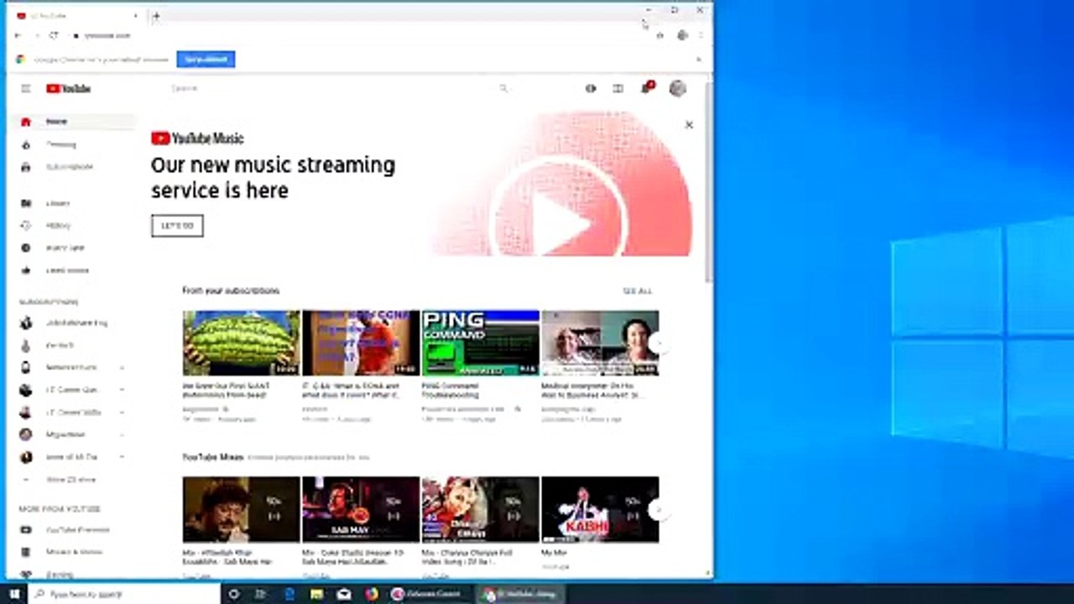Show next videos in subscriptions row

point(659,343)
